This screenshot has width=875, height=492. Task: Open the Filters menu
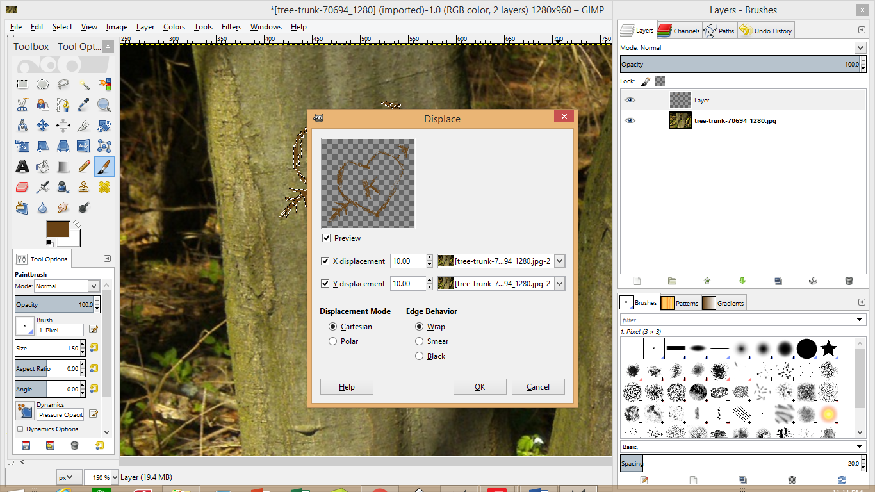coord(231,27)
